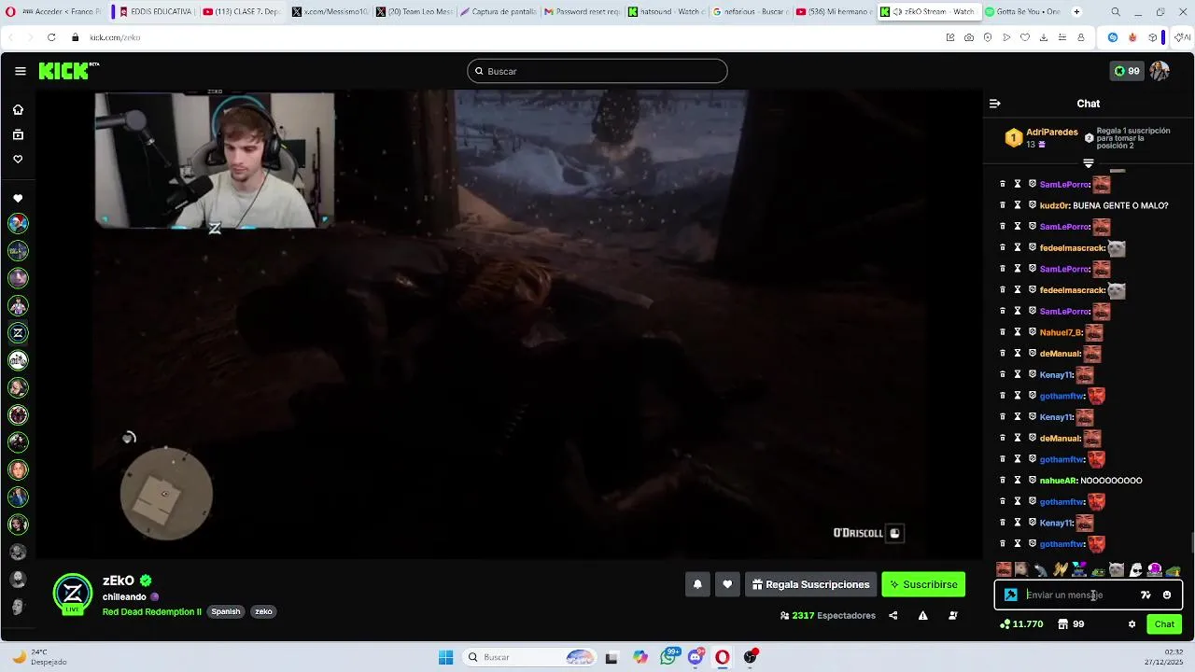Go to Home in Kick sidebar

18,110
